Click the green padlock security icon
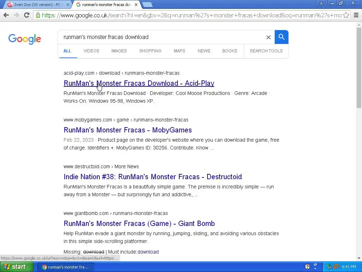Image resolution: width=362 pixels, height=272 pixels. click(x=38, y=15)
